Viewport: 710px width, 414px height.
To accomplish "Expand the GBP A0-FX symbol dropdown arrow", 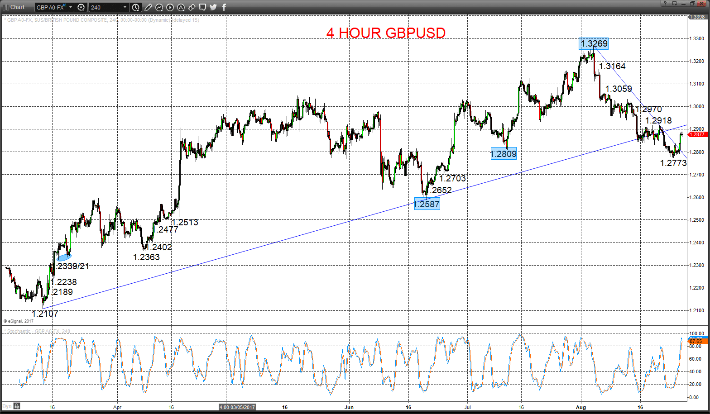I will (71, 7).
